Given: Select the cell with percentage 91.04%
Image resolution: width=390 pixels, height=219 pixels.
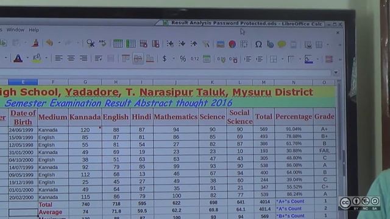Looking at the screenshot, I should click(x=294, y=129).
